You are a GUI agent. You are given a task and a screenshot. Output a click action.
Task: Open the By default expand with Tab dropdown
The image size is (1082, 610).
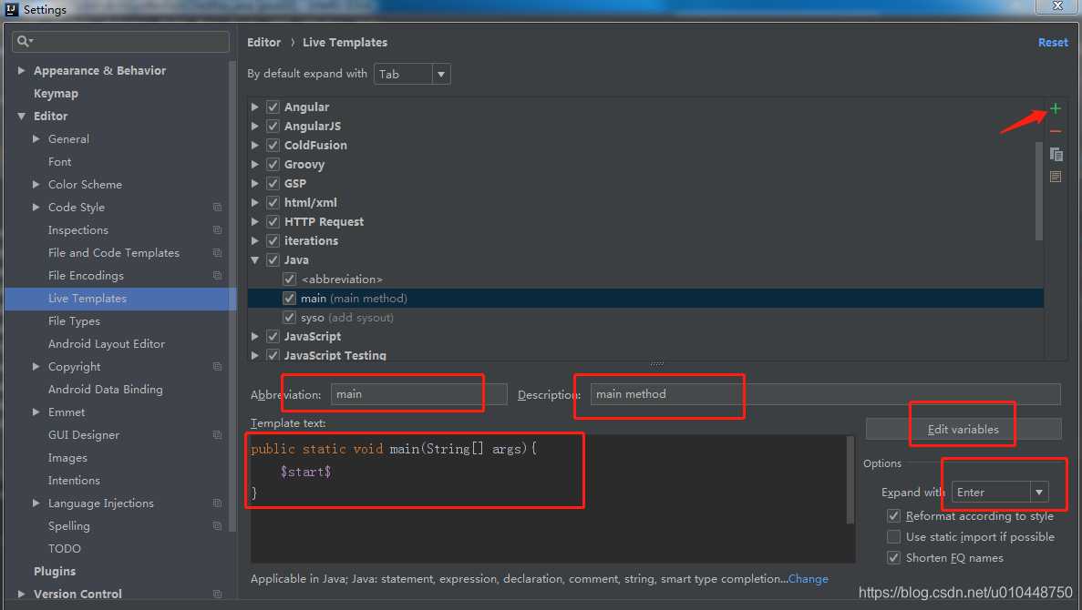[441, 74]
